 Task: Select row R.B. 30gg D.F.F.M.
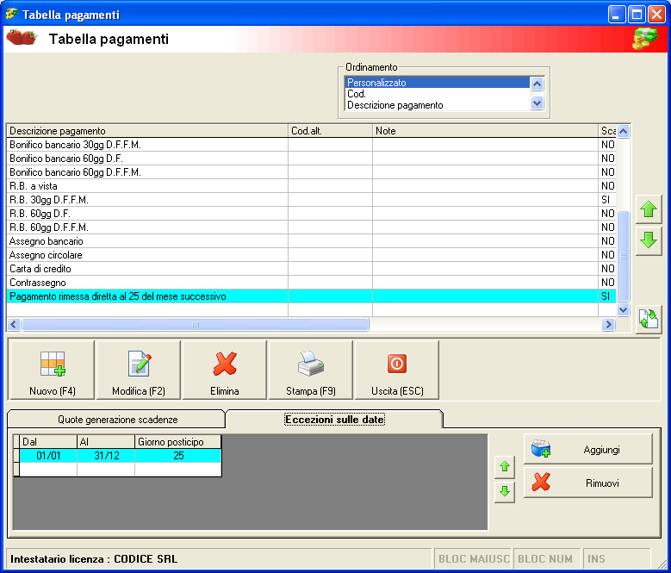[312, 199]
